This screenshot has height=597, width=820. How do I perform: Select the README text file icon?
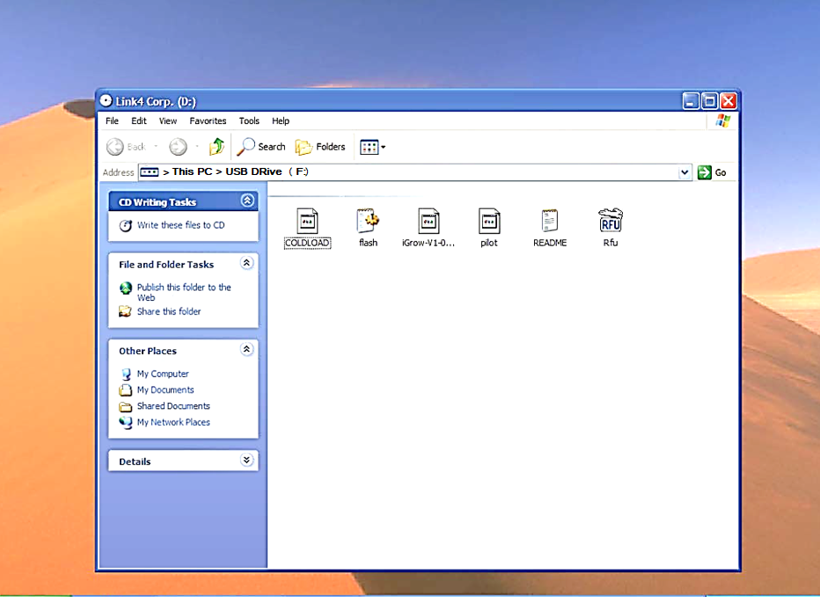coord(550,222)
